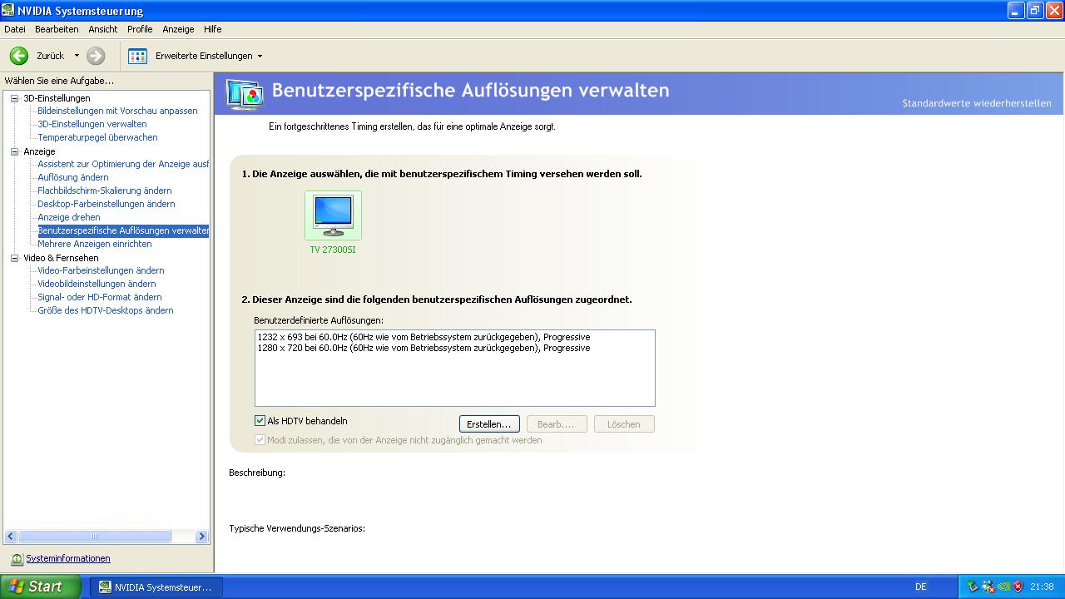The height and width of the screenshot is (599, 1065).
Task: Click the NVIDIA tray icon
Action: pyautogui.click(x=1003, y=587)
